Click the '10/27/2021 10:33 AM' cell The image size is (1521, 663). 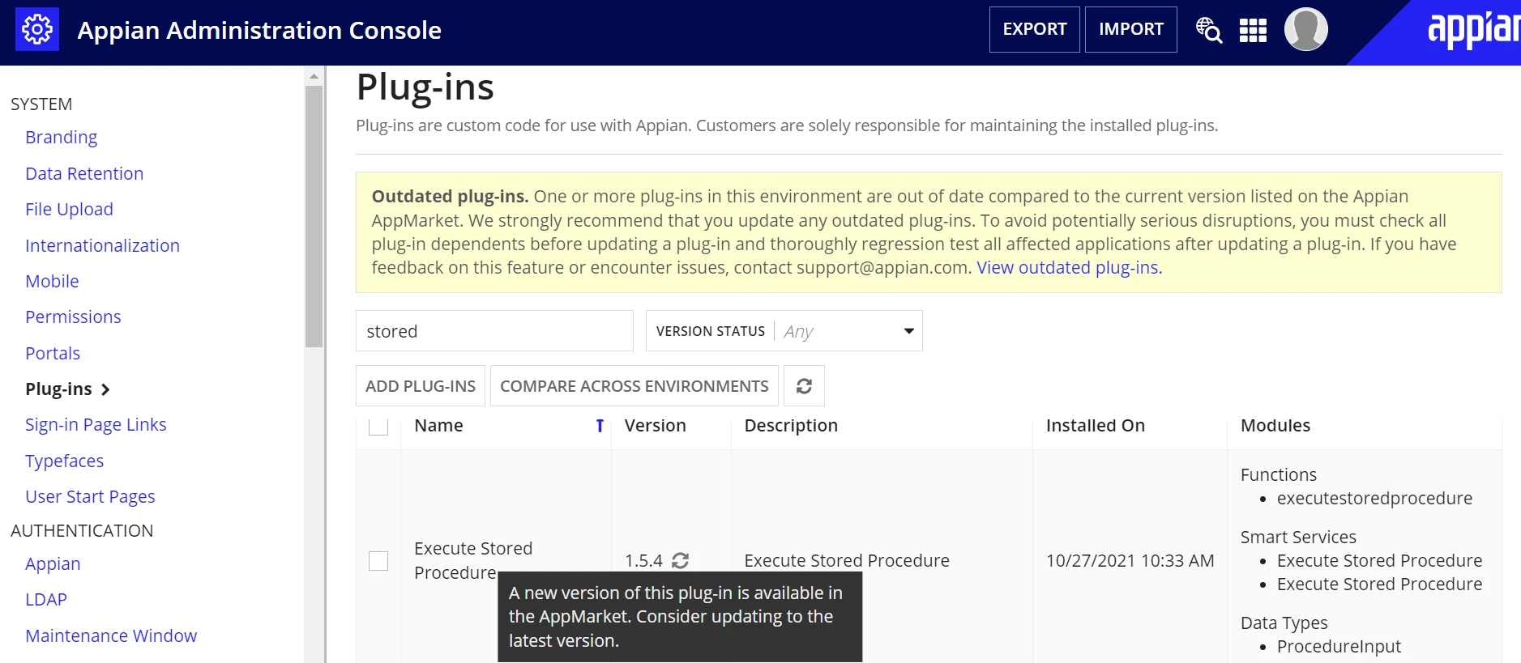tap(1130, 560)
